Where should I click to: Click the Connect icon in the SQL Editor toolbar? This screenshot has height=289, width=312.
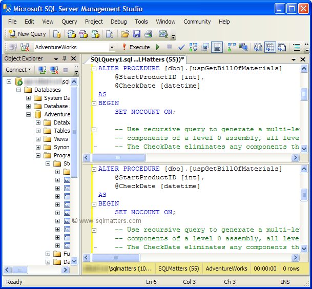(x=13, y=47)
